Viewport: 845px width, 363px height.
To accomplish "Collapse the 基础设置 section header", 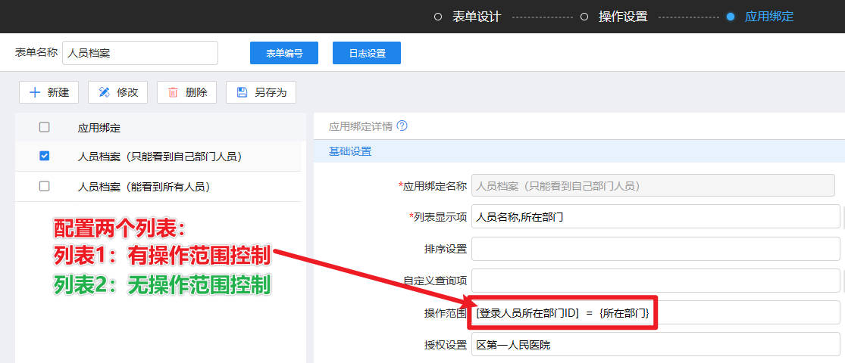I will pyautogui.click(x=350, y=151).
